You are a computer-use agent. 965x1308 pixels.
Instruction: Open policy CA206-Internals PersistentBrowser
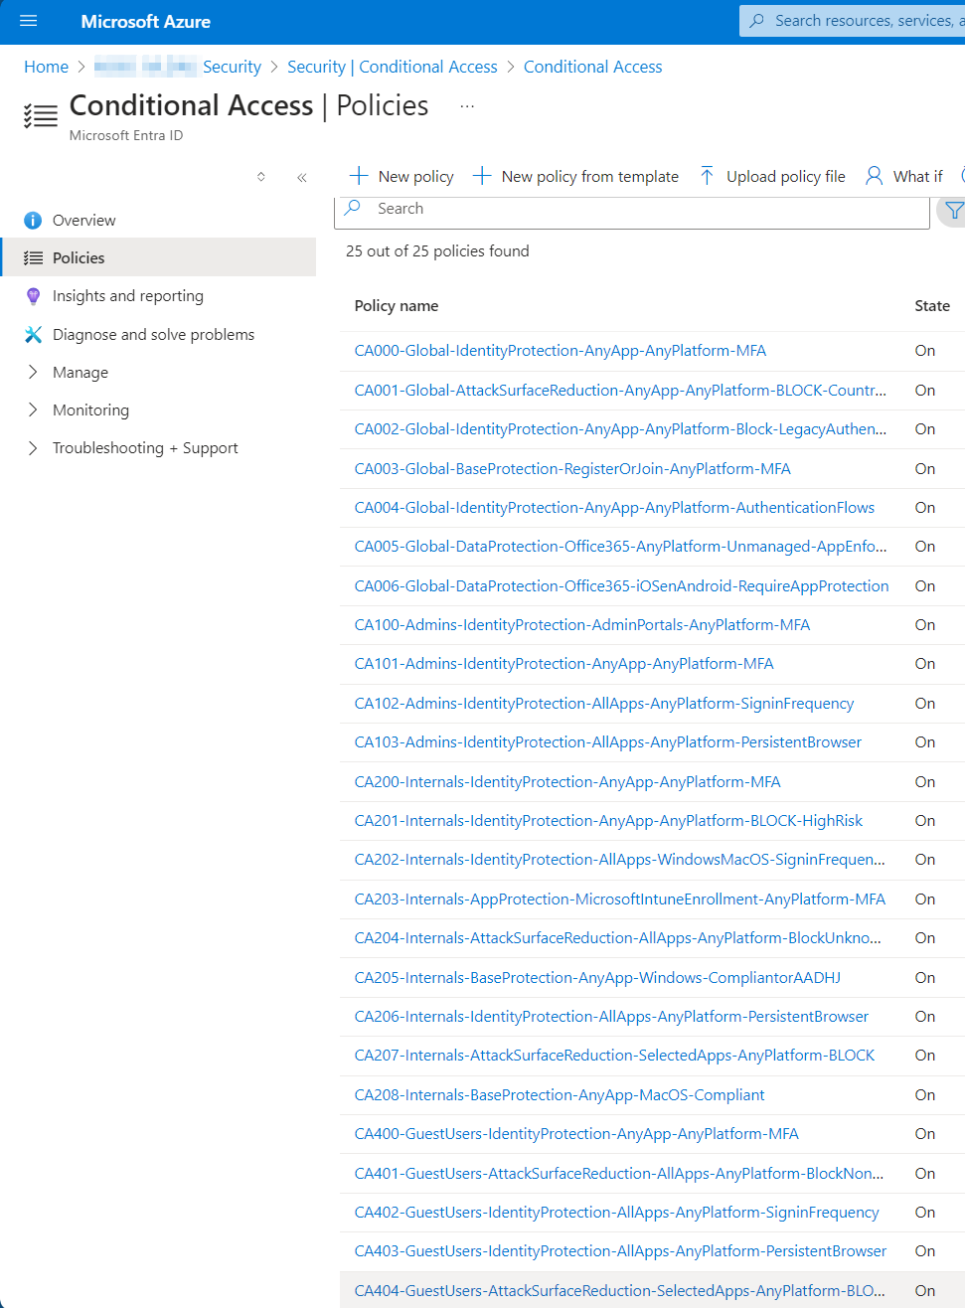click(611, 1017)
